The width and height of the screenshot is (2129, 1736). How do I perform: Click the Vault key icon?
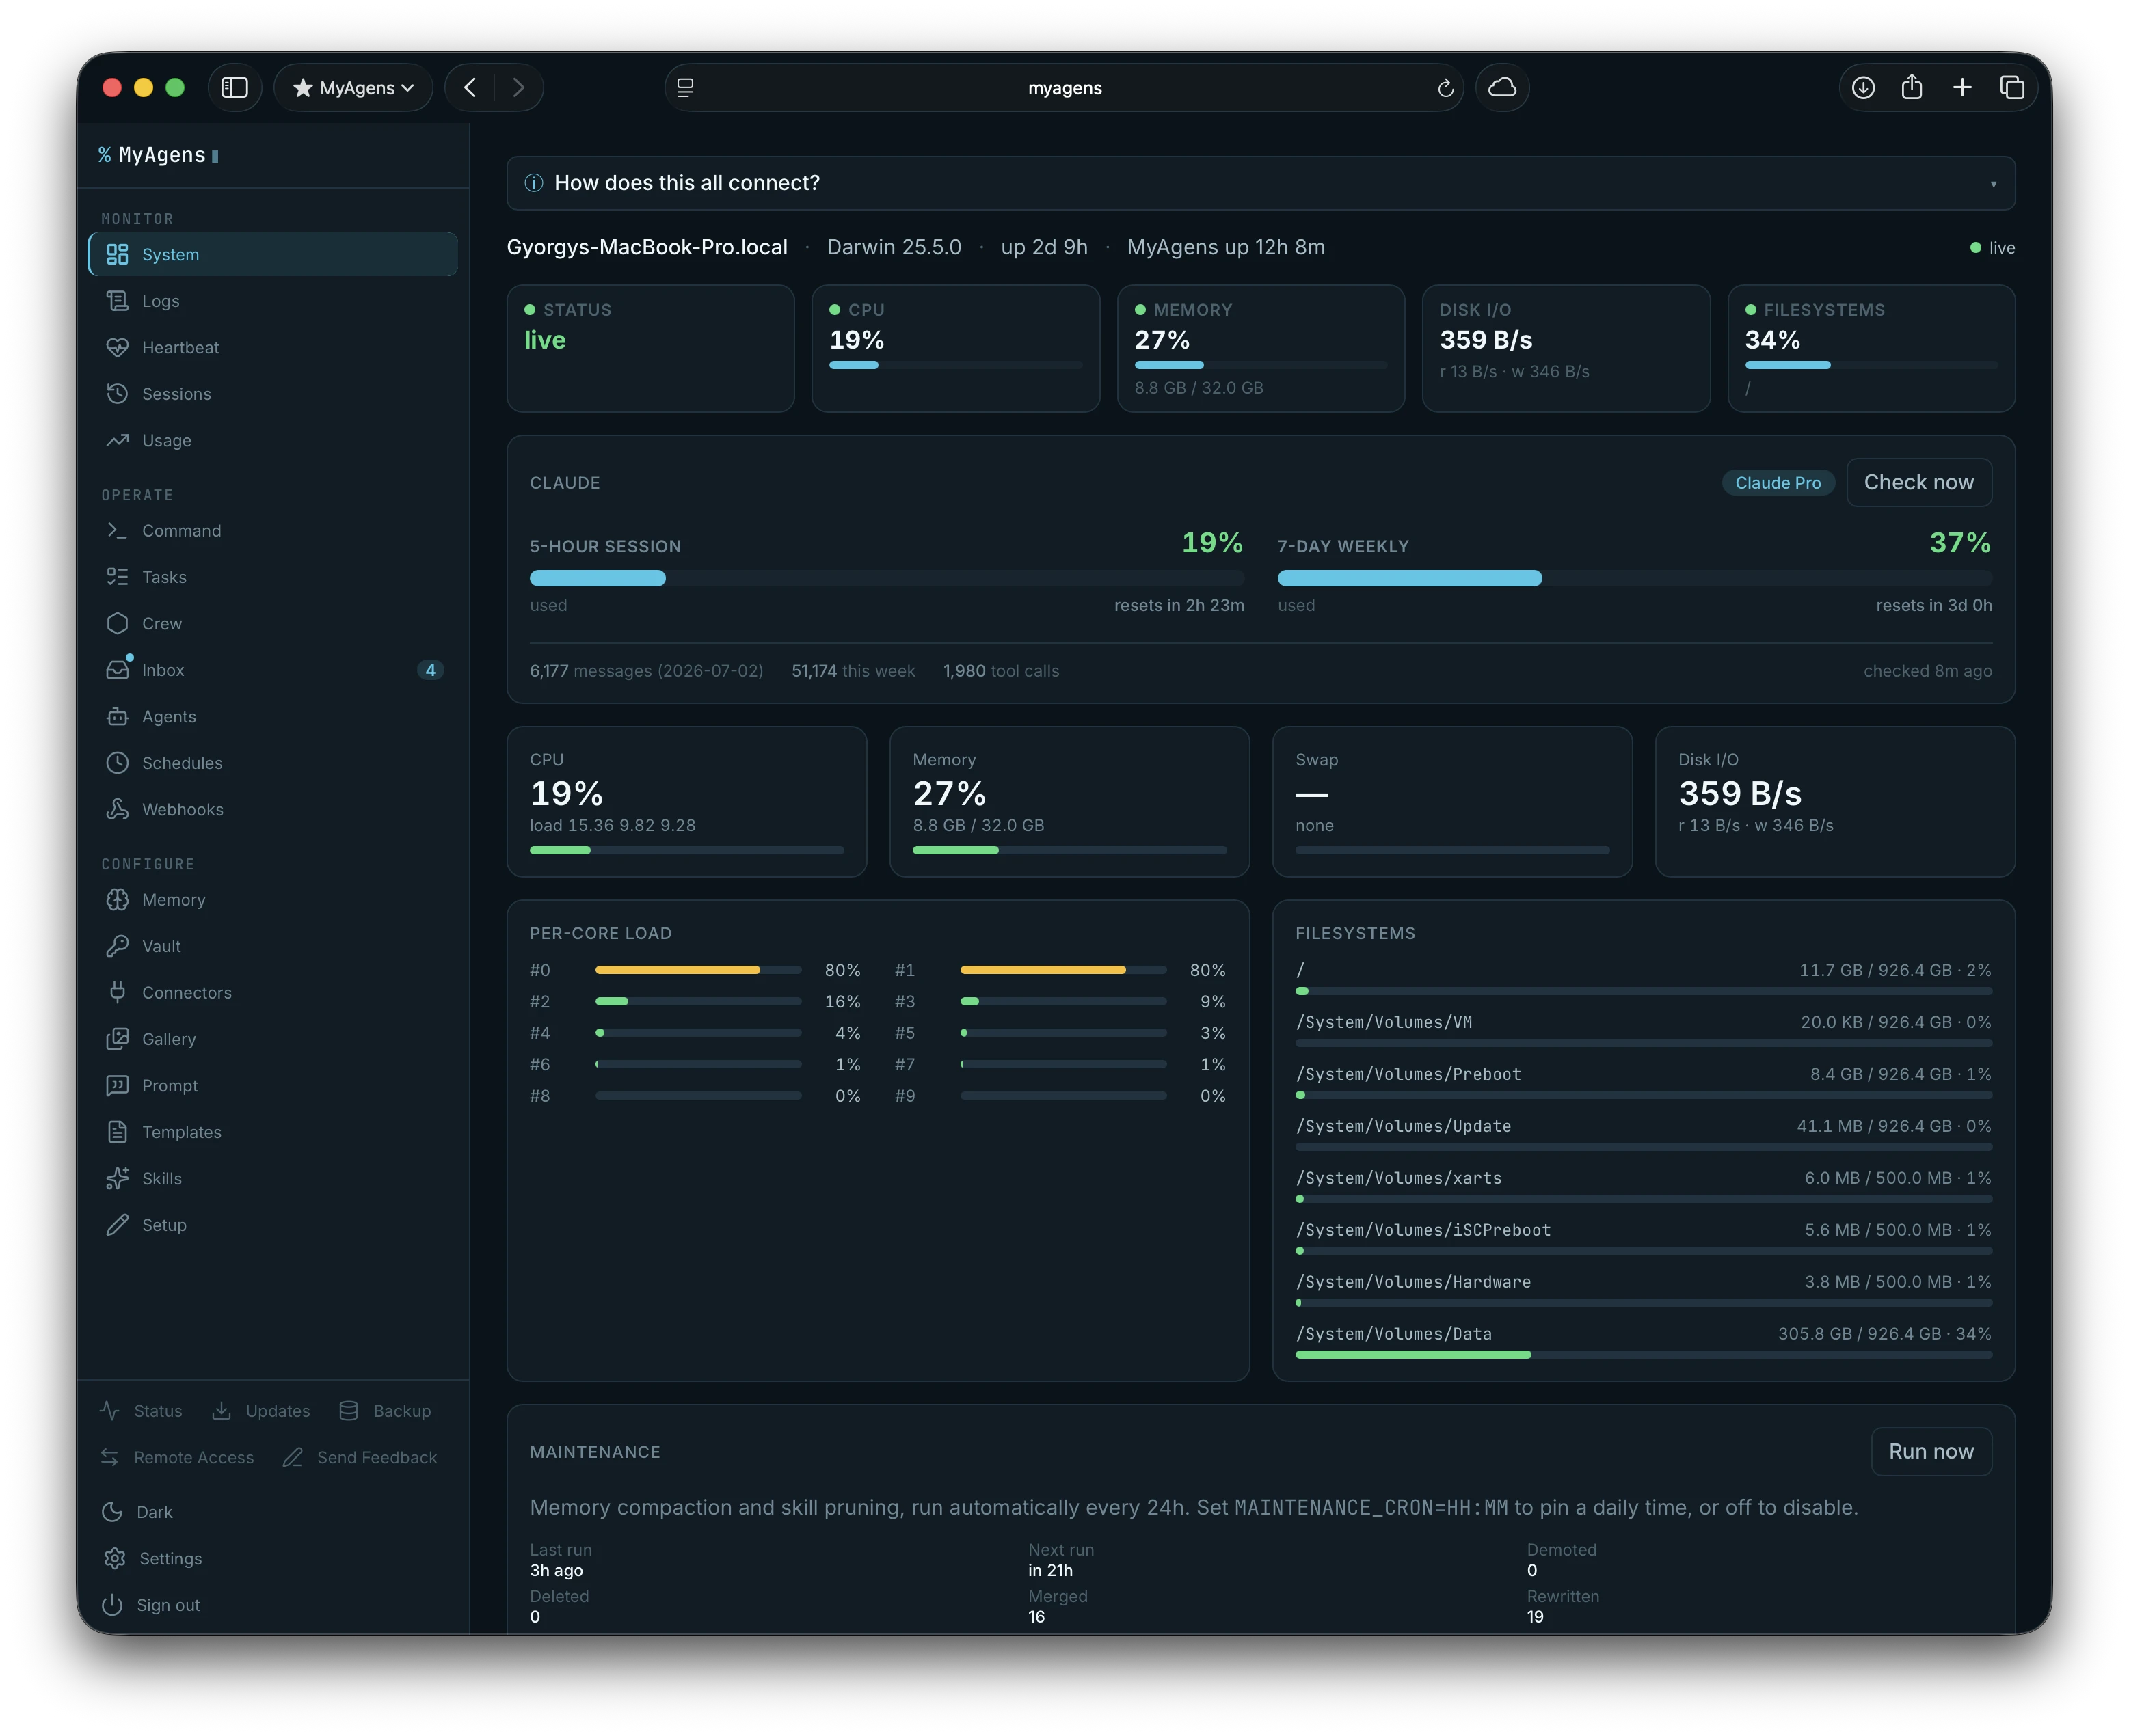tap(117, 945)
